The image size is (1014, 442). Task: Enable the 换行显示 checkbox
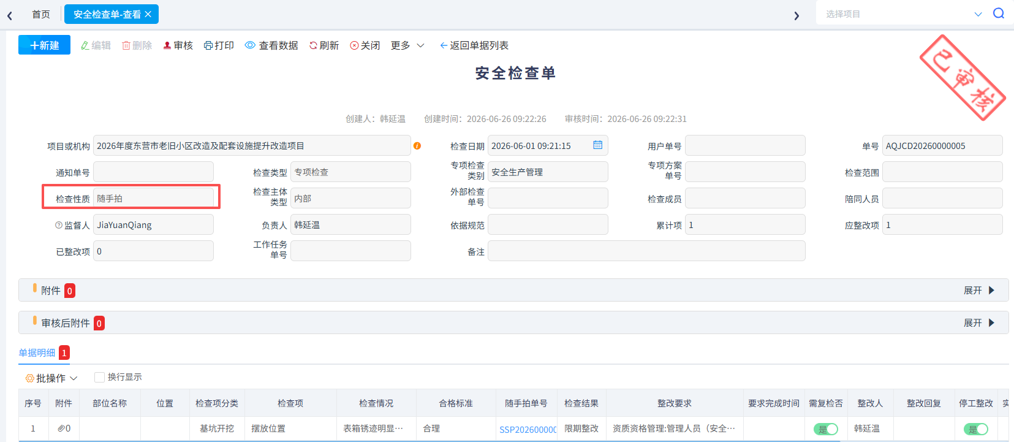coord(99,377)
